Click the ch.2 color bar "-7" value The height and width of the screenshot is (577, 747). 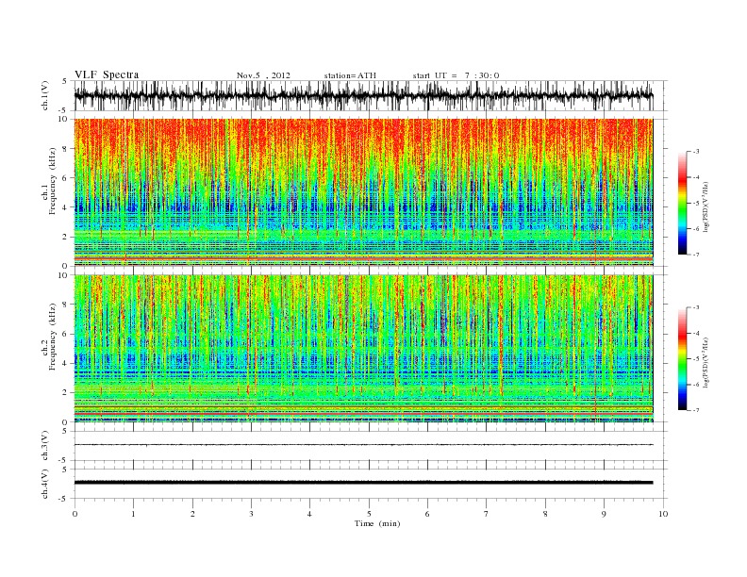point(696,410)
